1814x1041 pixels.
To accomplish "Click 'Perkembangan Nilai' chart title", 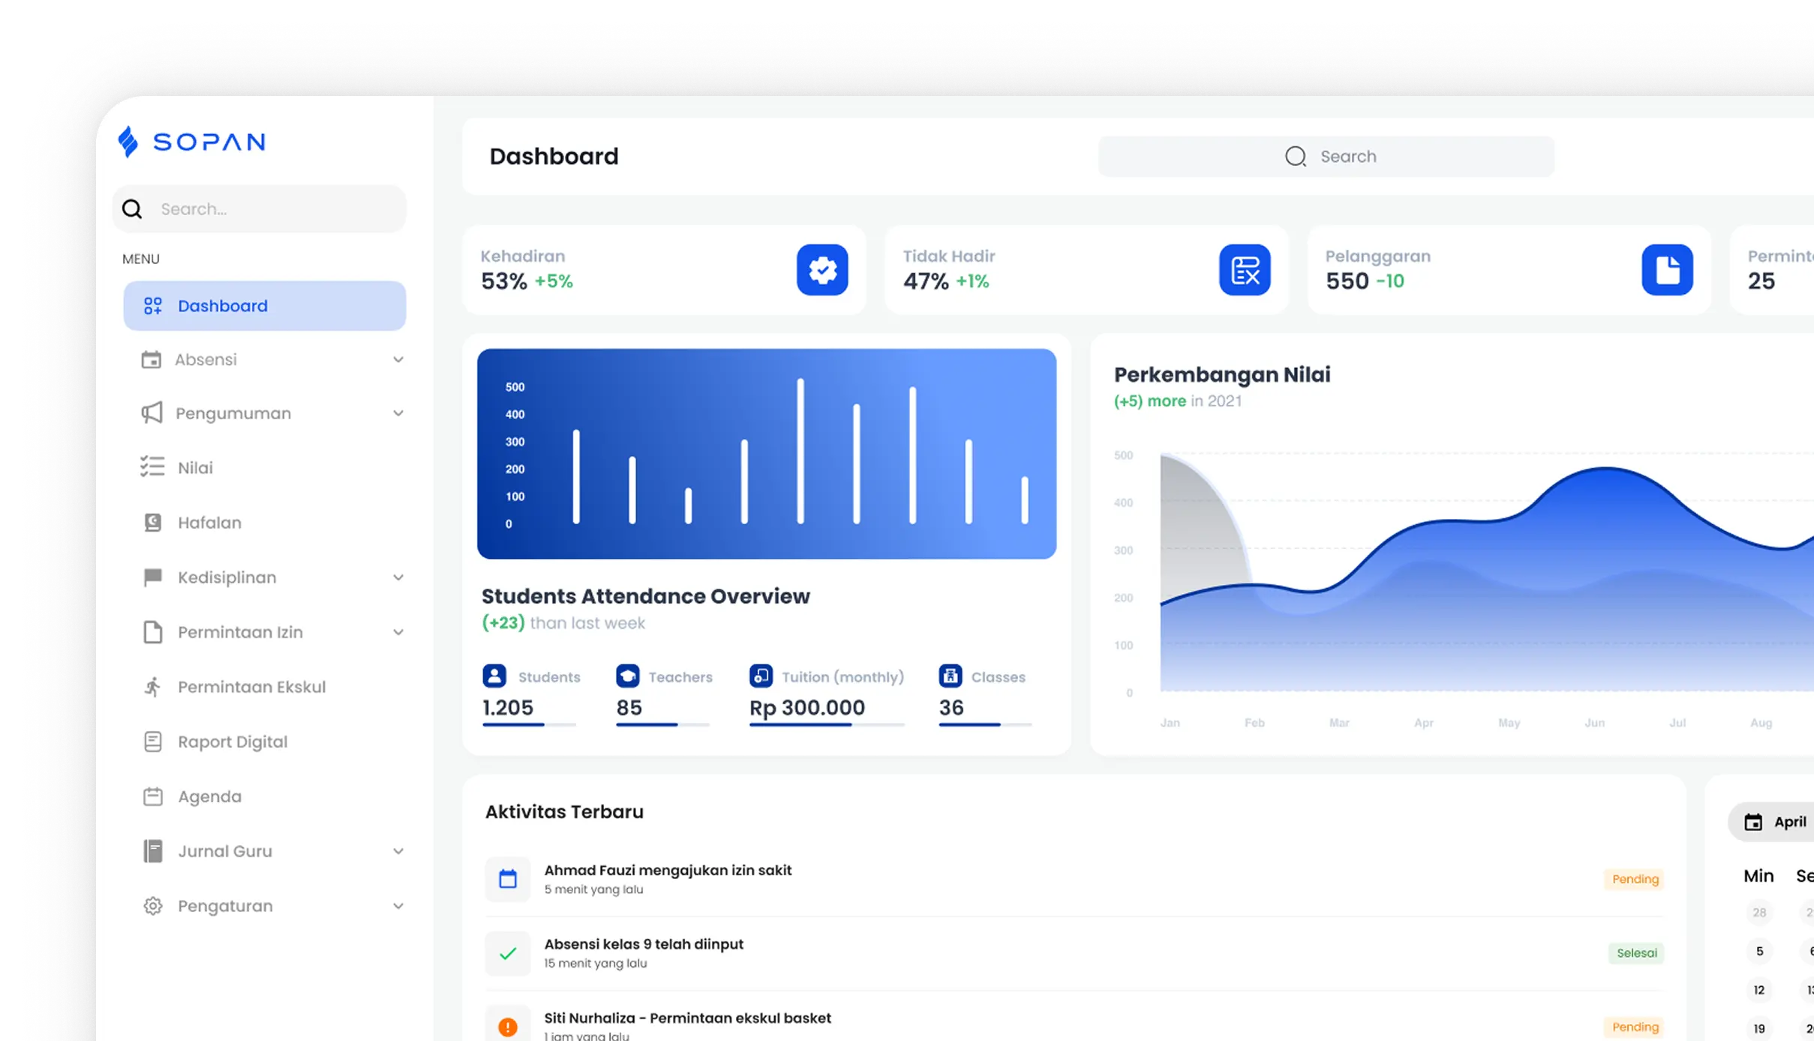I will pyautogui.click(x=1222, y=374).
